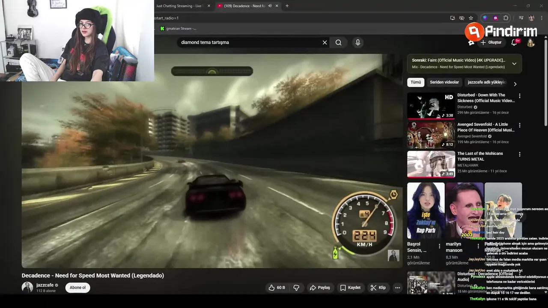Close the Just Chatting Streaming tab
Screen dimensions: 548x308
pyautogui.click(x=209, y=6)
